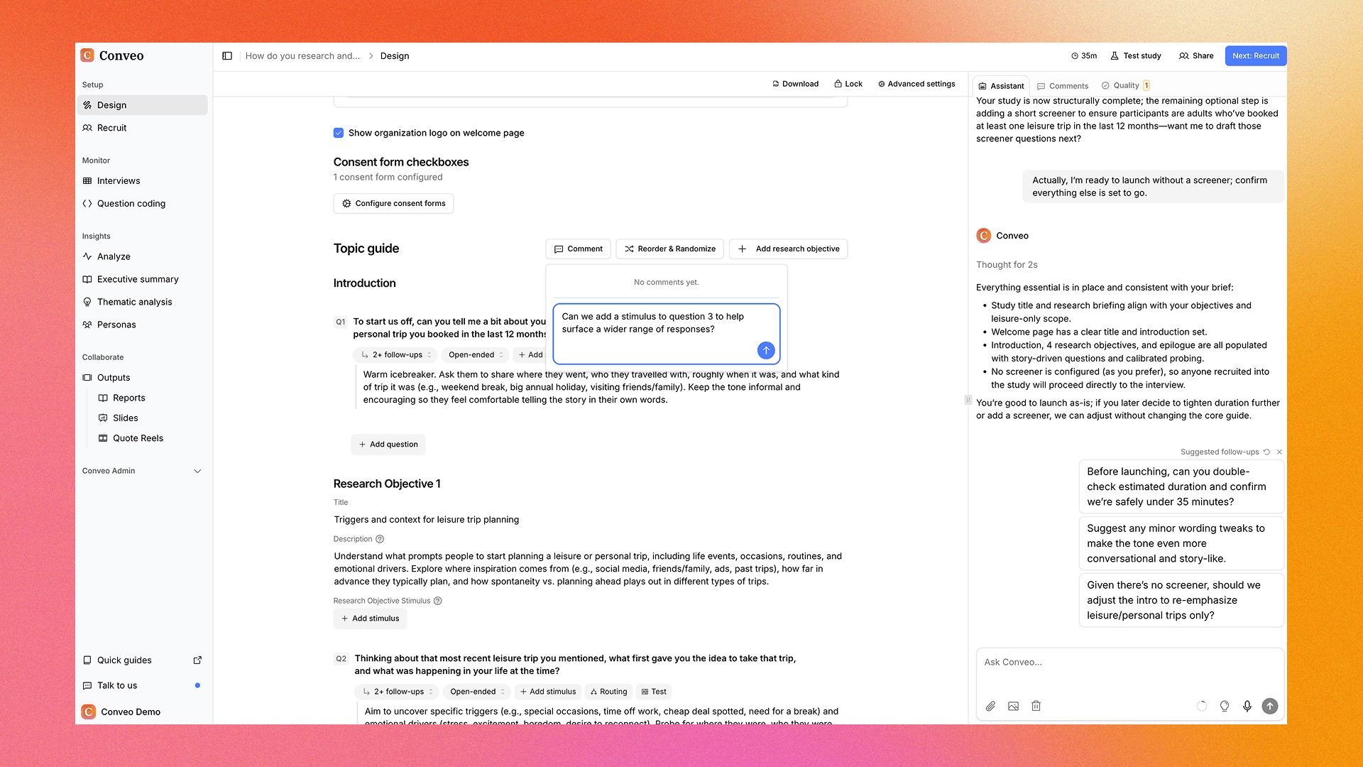Send the comment with blue arrow button
This screenshot has height=767, width=1363.
(766, 350)
